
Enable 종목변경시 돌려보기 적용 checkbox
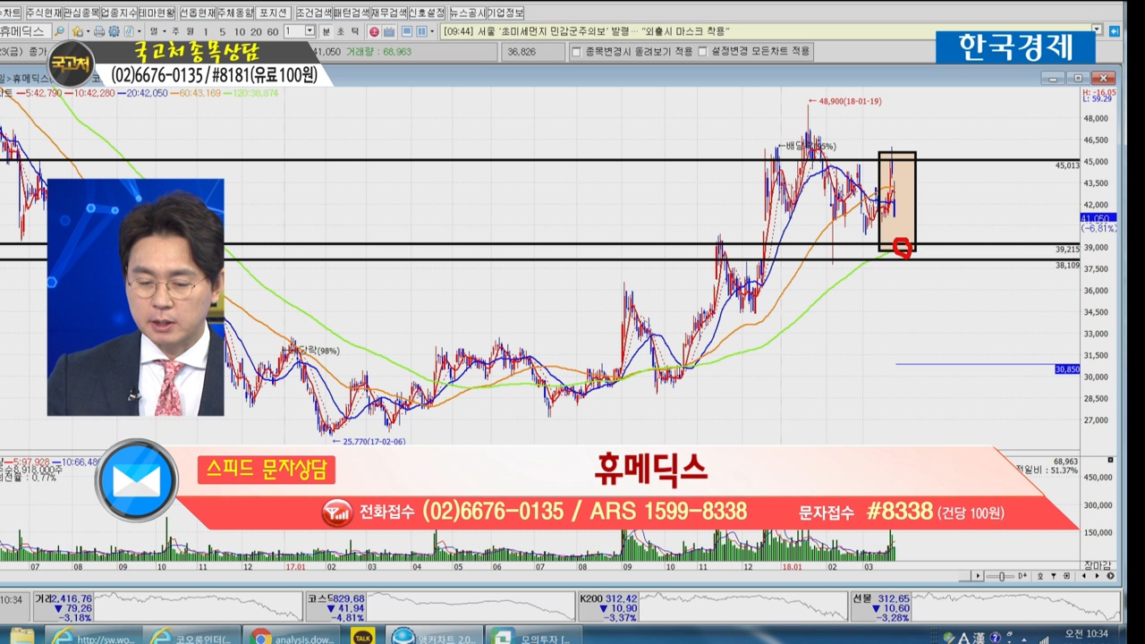click(577, 52)
